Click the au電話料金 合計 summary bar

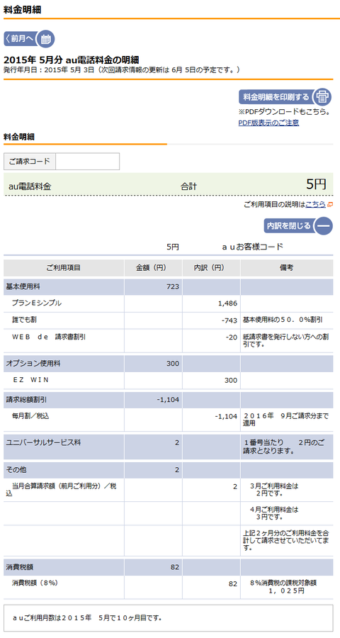169,184
